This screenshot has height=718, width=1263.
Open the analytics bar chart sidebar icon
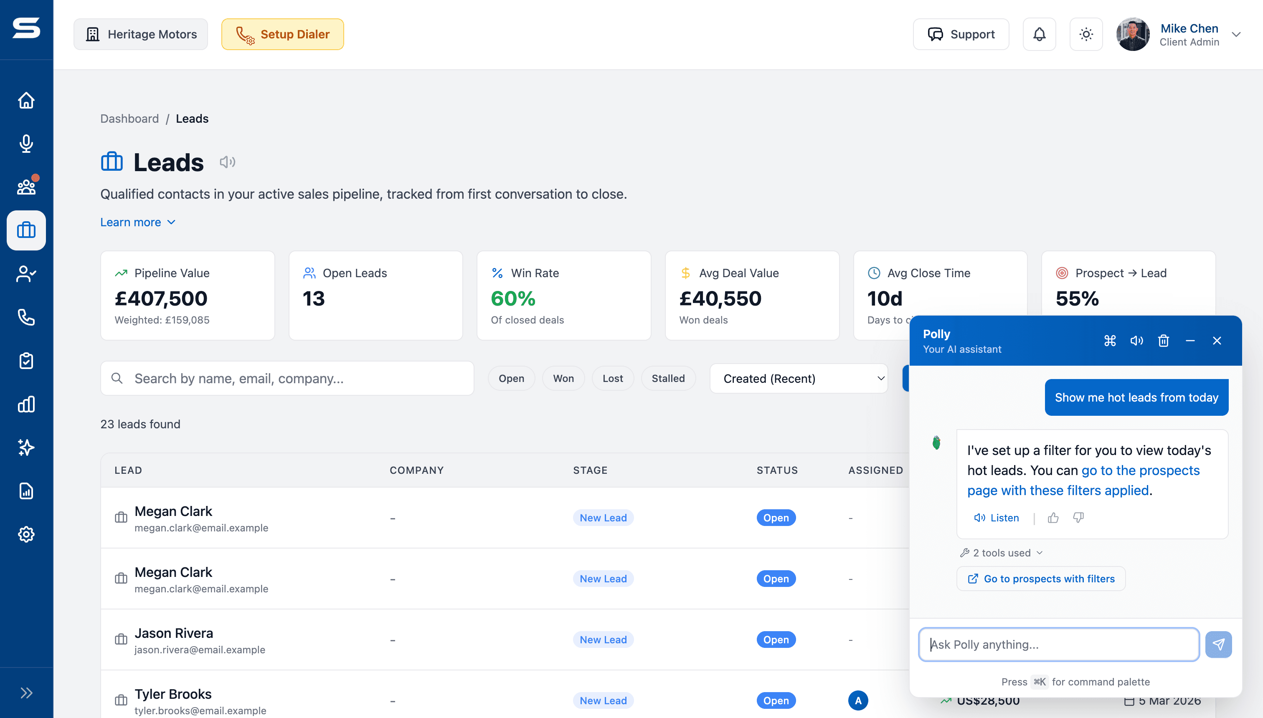(25, 404)
